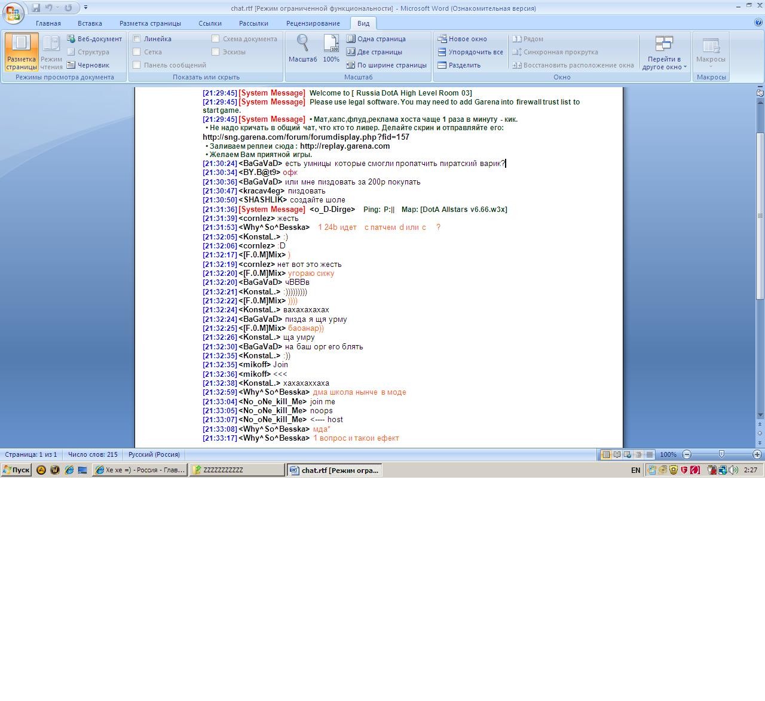Open the Макросы dropdown
The height and width of the screenshot is (701, 765).
coord(711,53)
